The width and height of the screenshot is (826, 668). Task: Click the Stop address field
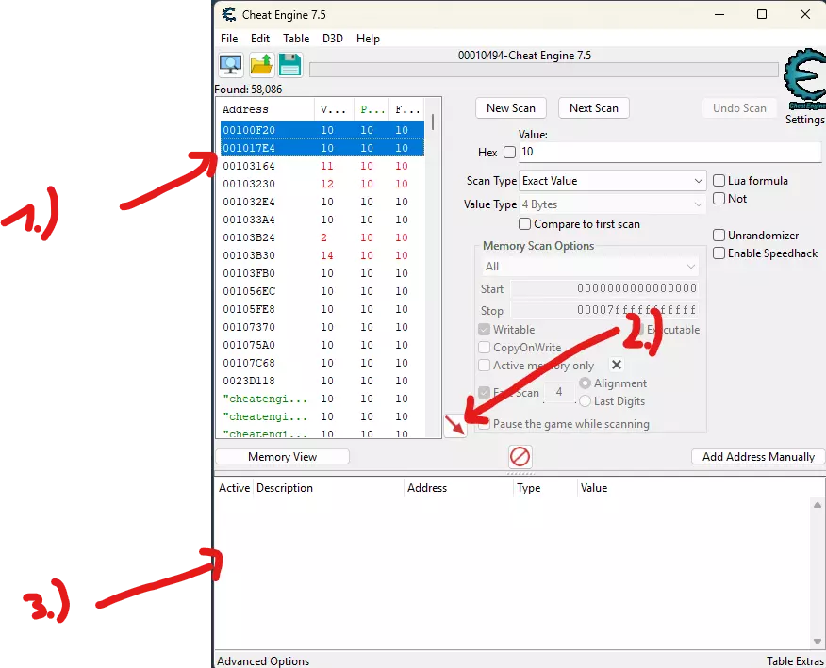click(604, 310)
